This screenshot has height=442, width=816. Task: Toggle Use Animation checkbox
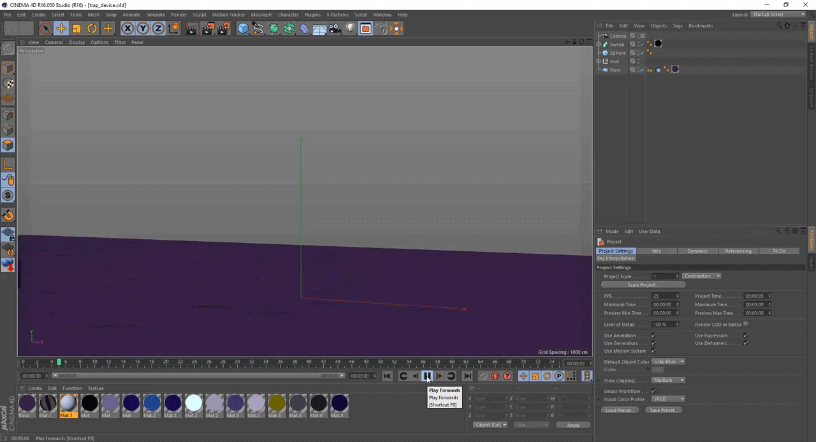click(653, 335)
